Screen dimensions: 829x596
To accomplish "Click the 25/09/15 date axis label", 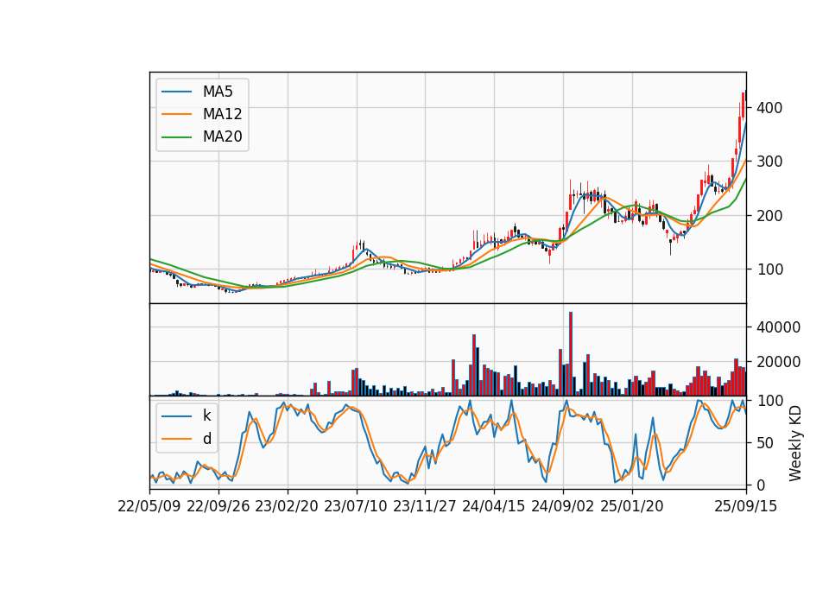I will (746, 506).
